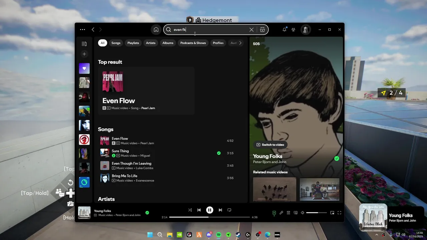The image size is (427, 240).
Task: Play Even Flow in Songs list
Action: pos(167,141)
